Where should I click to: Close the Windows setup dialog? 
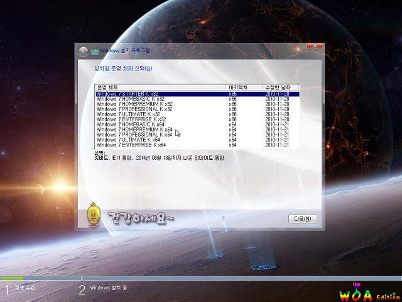[315, 46]
